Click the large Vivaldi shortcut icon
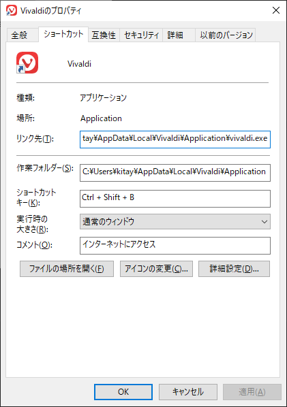The image size is (287, 407). coord(27,63)
